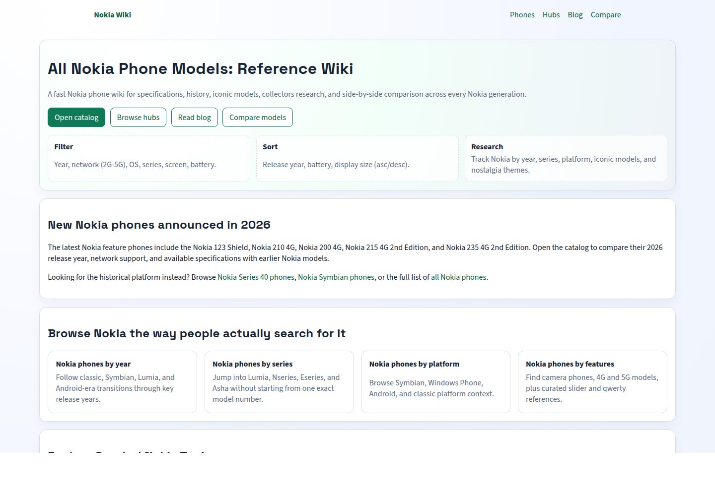Click the All Nokia Phone Models heading
The width and height of the screenshot is (715, 496).
(201, 68)
